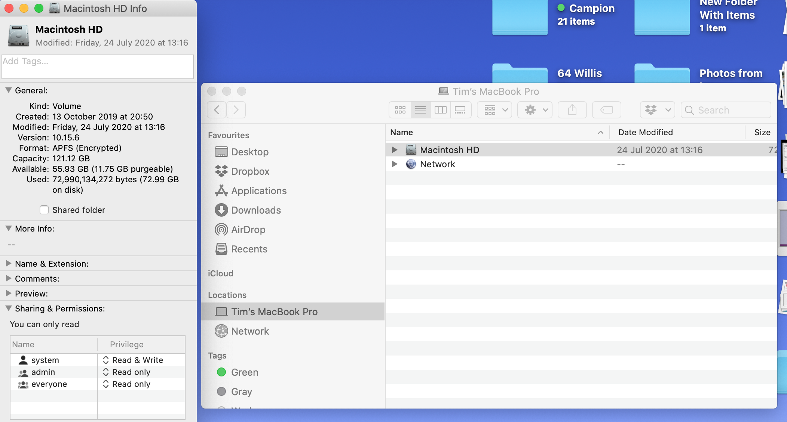Enable the Shared folder checkbox
Image resolution: width=787 pixels, height=422 pixels.
click(x=44, y=210)
